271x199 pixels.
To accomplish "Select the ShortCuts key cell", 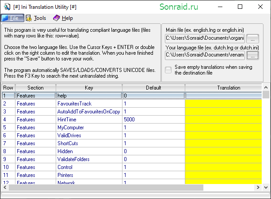I will (89, 143).
